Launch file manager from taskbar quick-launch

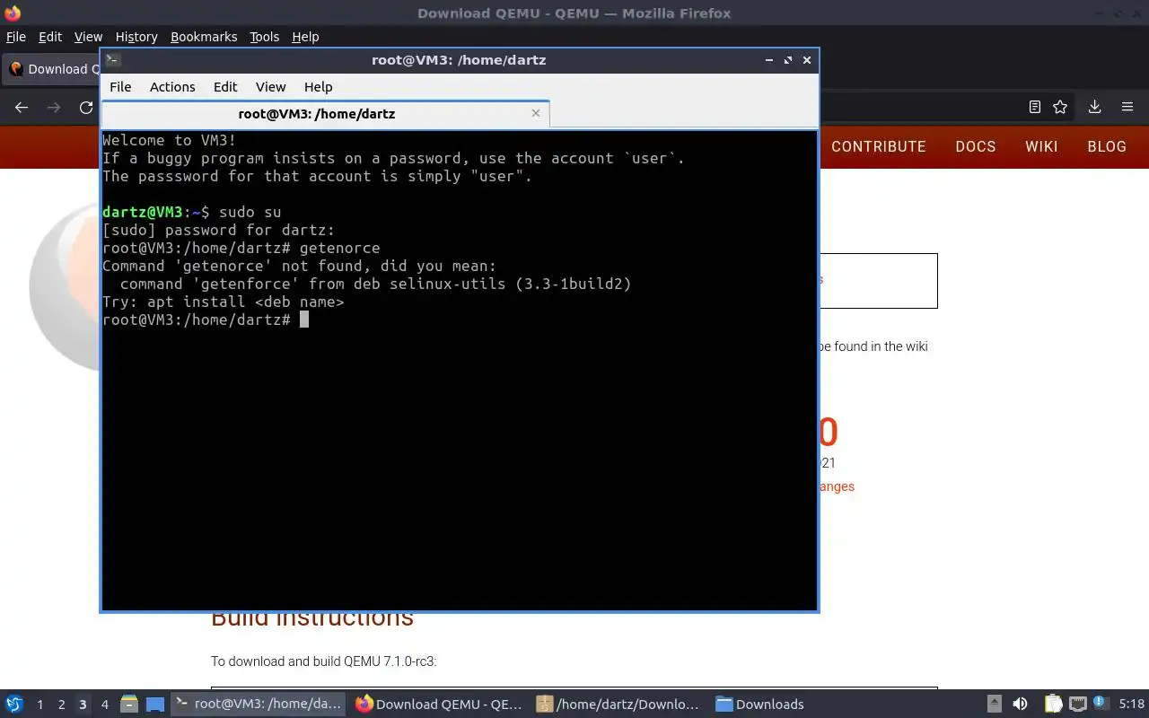point(128,704)
